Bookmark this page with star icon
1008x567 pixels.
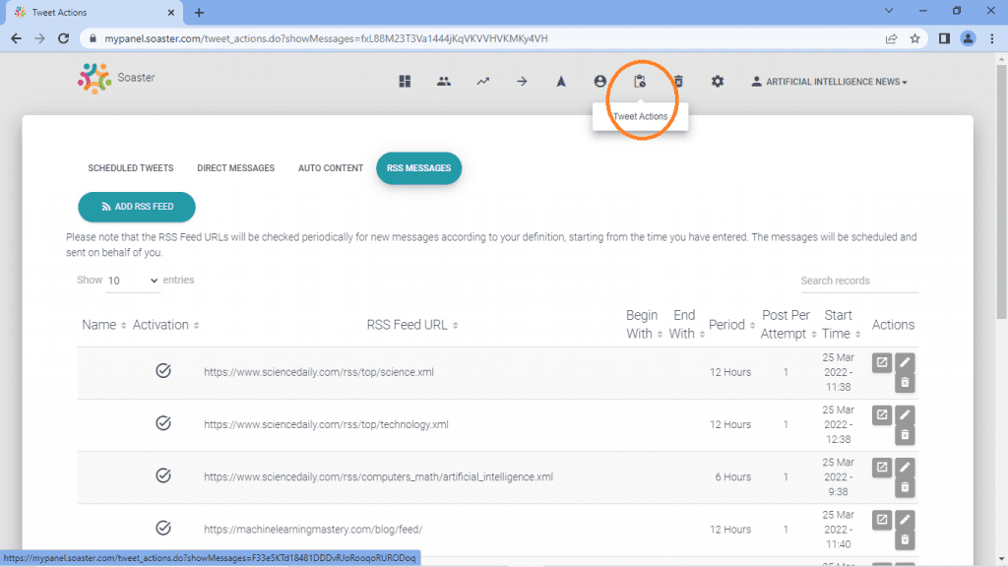[x=914, y=38]
